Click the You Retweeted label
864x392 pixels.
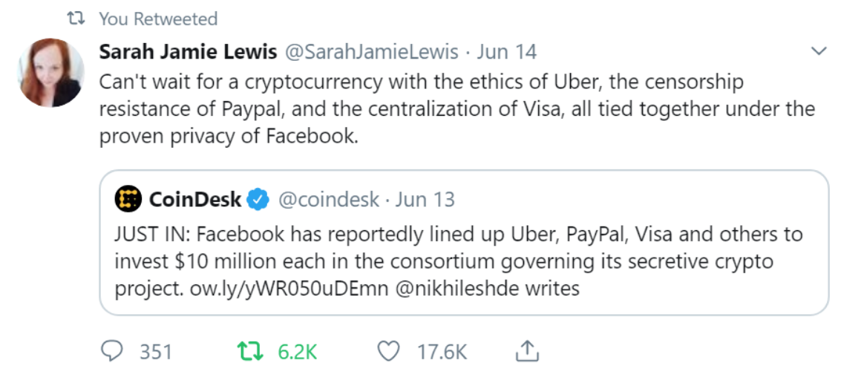click(x=157, y=19)
